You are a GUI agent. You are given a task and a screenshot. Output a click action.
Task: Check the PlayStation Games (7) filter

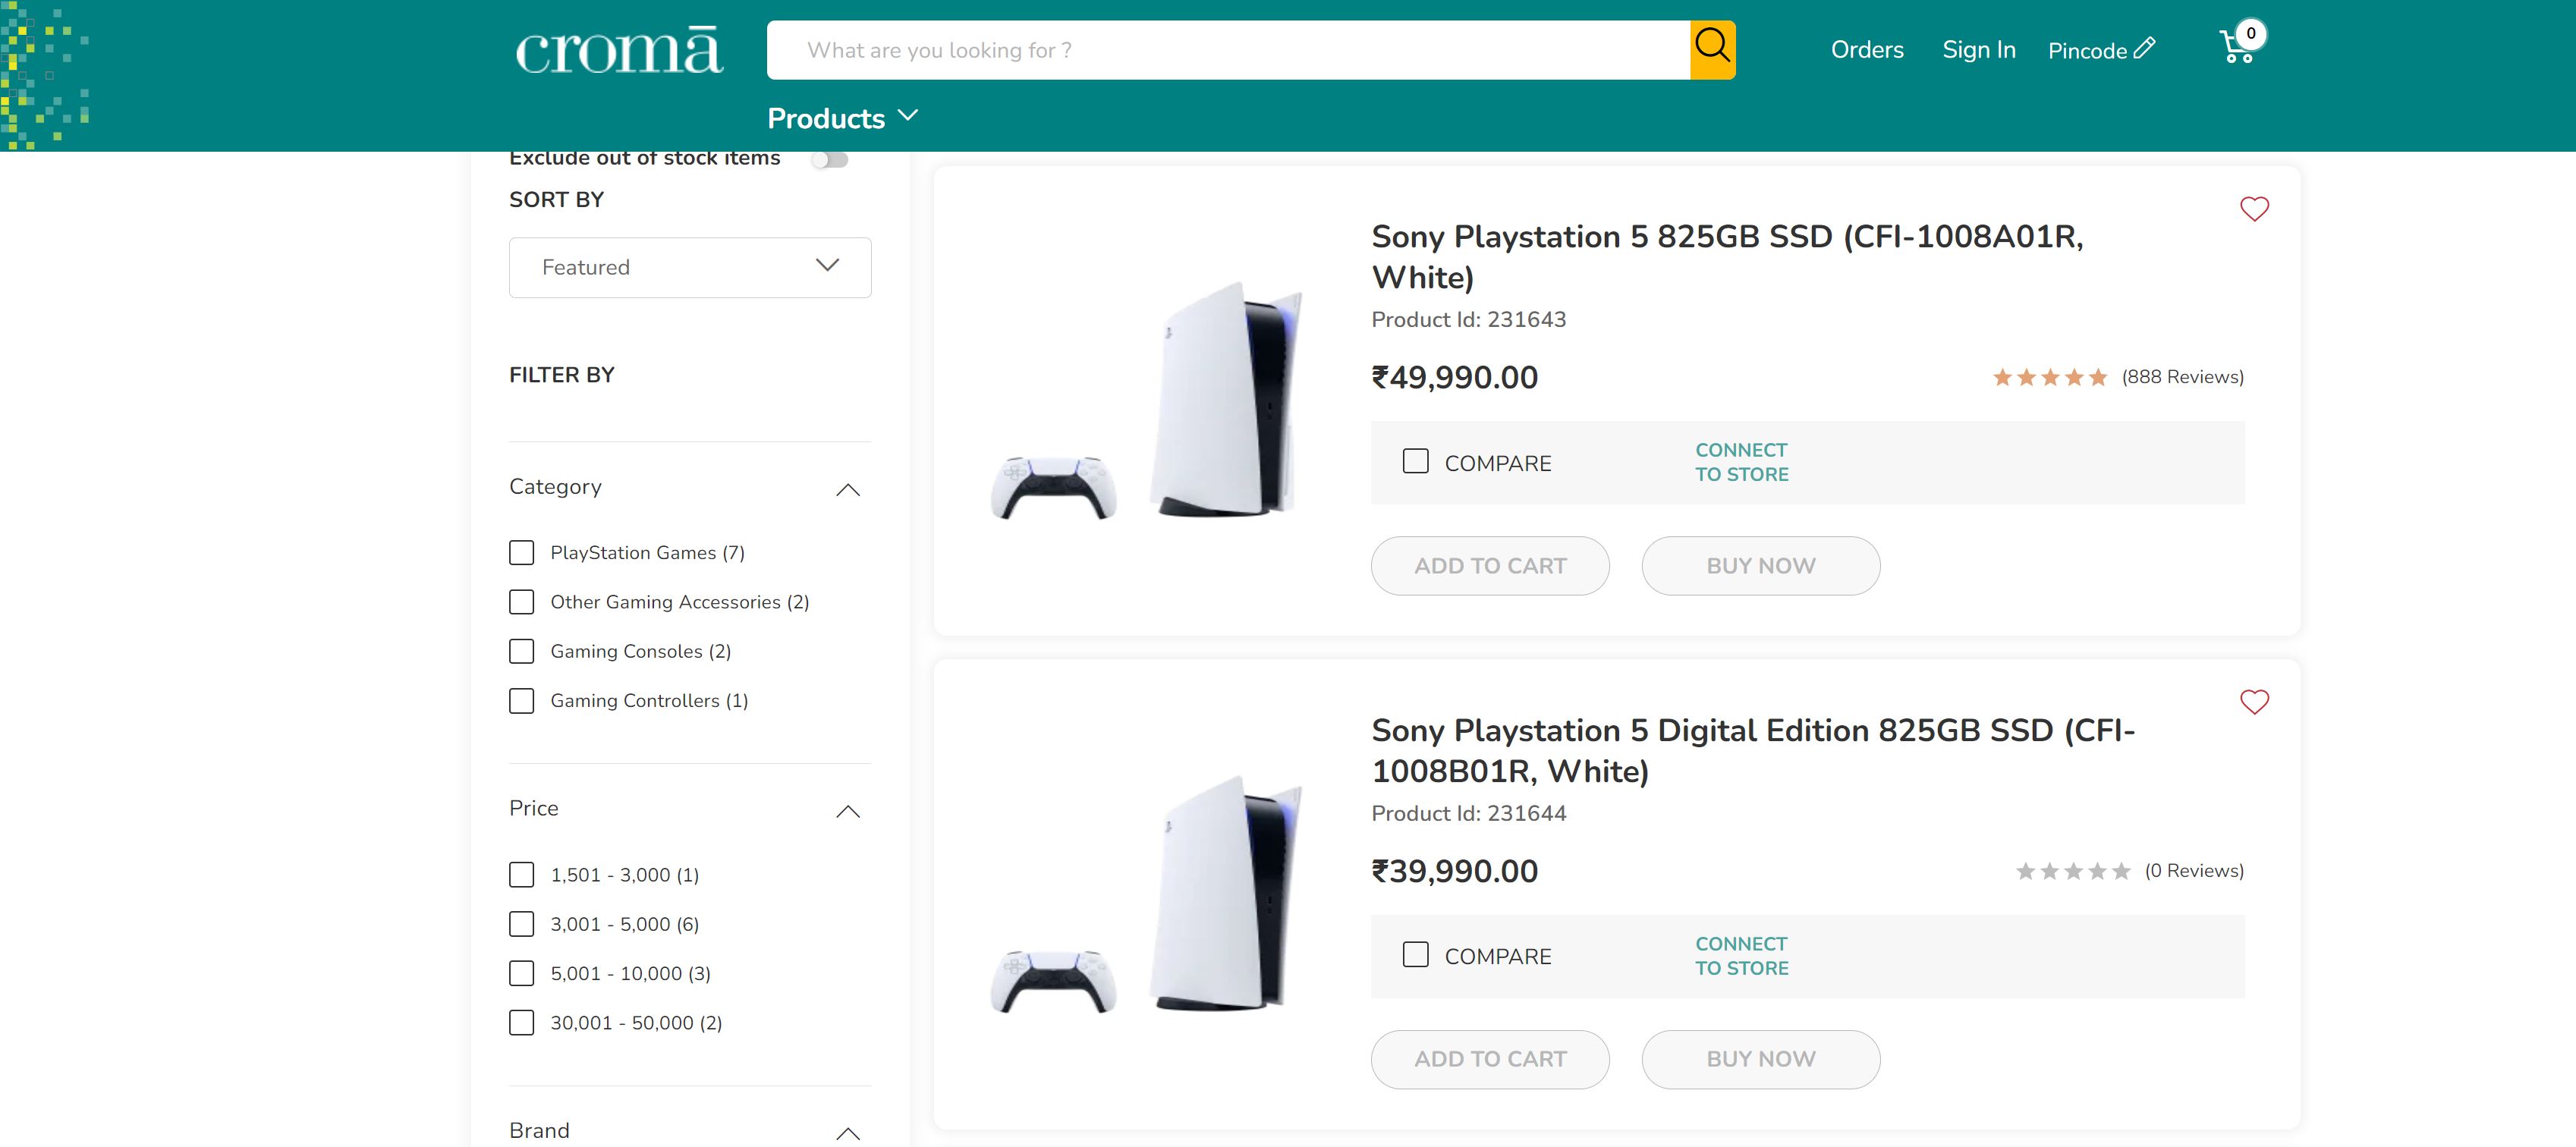click(521, 552)
